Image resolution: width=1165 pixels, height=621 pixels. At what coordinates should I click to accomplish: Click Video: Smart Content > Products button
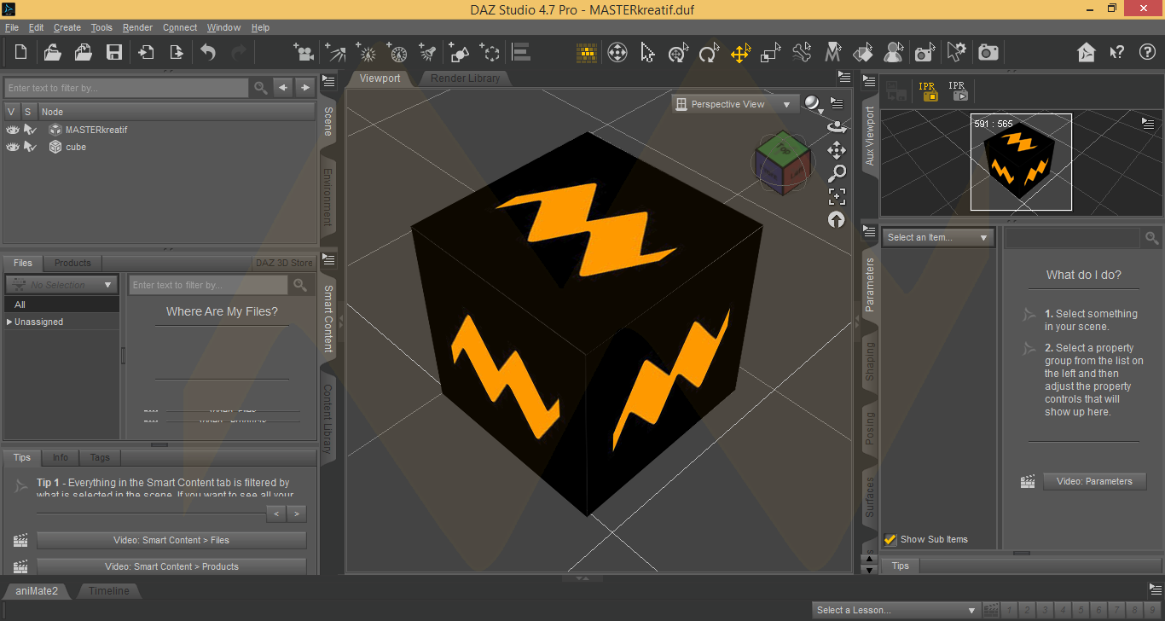point(171,566)
